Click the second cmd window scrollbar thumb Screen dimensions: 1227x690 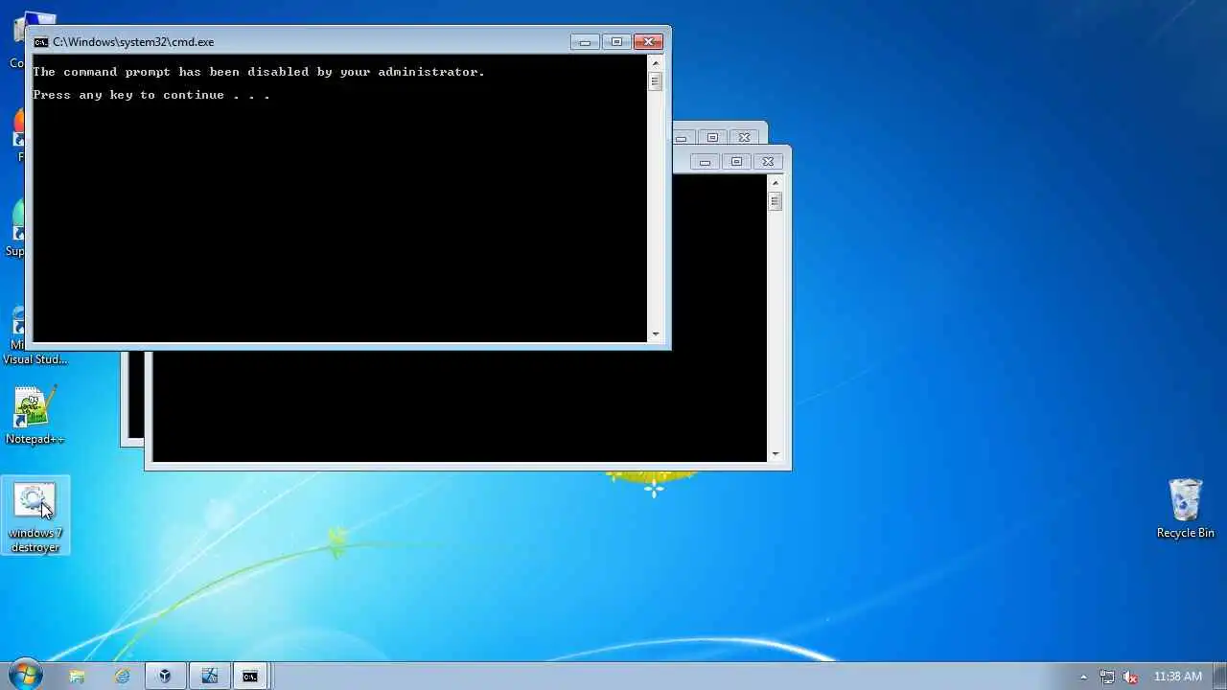click(x=776, y=201)
